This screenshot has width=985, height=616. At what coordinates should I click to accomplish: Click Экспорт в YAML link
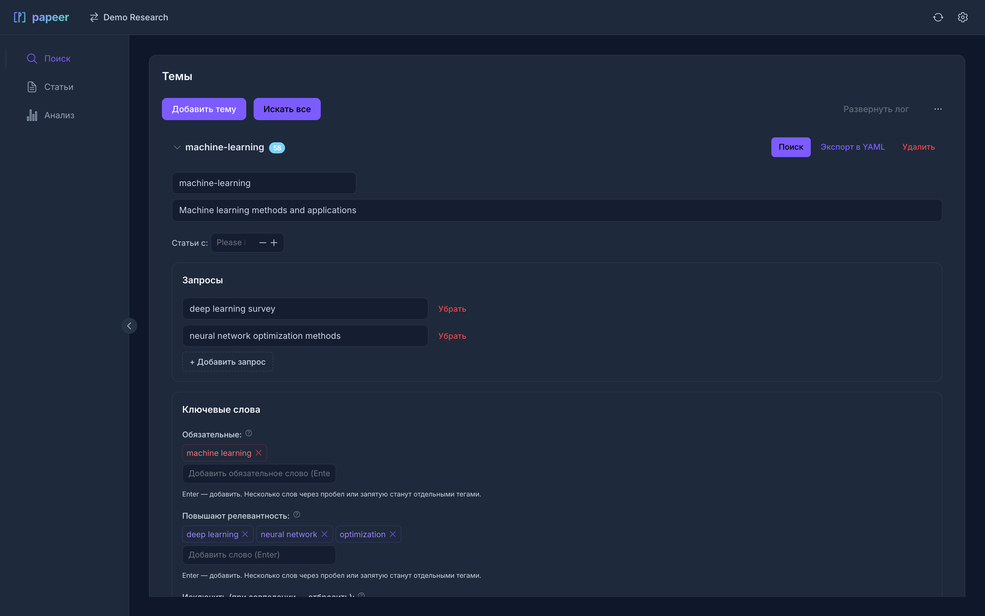click(853, 147)
